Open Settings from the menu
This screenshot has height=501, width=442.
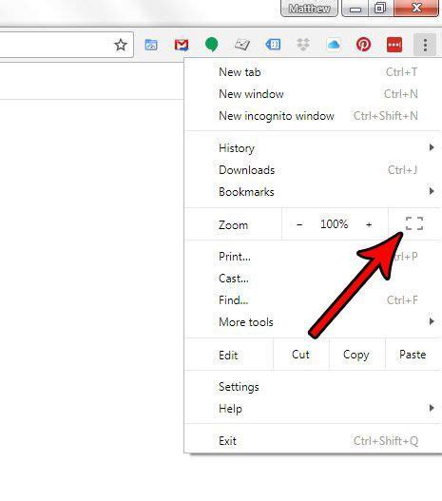(x=313, y=387)
